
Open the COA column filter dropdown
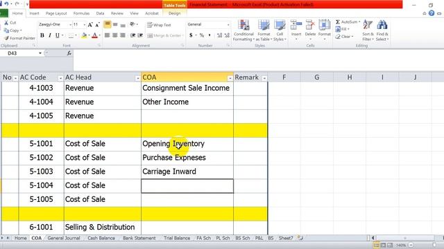pyautogui.click(x=230, y=78)
